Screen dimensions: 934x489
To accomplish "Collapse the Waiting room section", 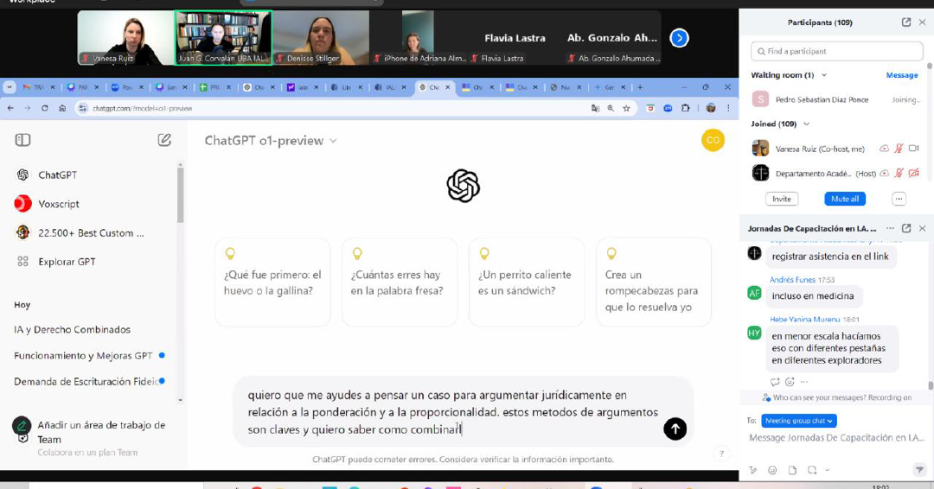I will (x=824, y=75).
